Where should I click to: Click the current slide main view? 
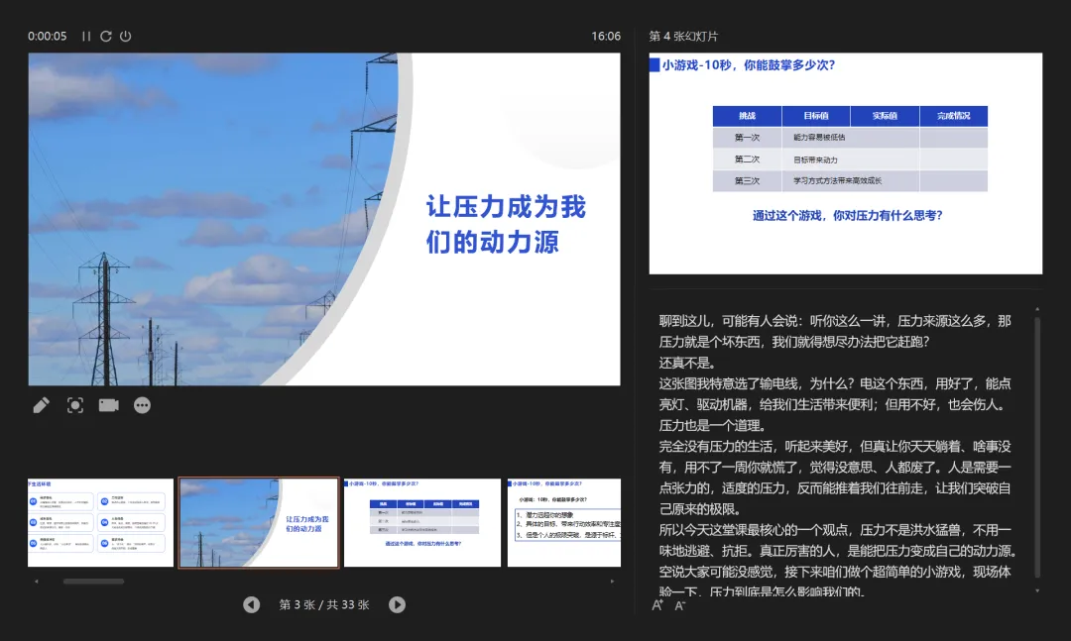(x=324, y=219)
